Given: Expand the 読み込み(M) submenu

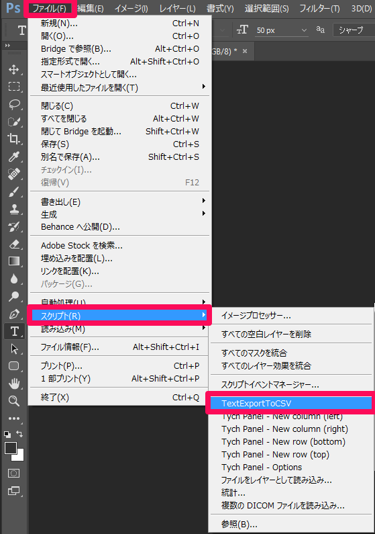Looking at the screenshot, I should (x=119, y=328).
